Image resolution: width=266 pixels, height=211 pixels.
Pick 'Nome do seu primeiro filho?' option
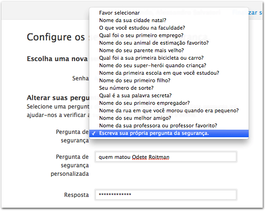(169, 80)
